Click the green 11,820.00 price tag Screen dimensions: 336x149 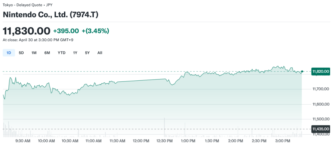click(x=321, y=71)
